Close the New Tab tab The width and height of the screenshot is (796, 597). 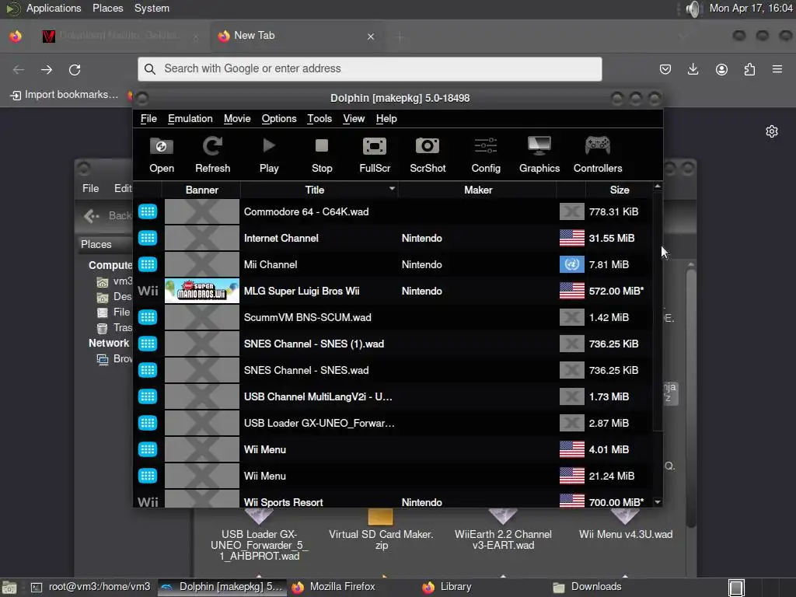[371, 37]
